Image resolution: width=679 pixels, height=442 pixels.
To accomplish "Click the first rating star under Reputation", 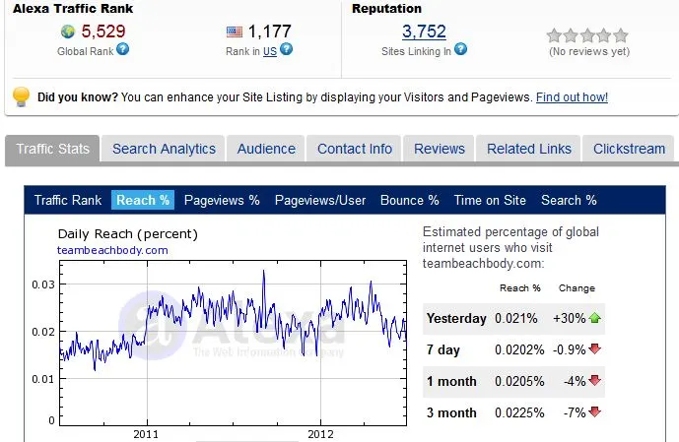I will [554, 35].
